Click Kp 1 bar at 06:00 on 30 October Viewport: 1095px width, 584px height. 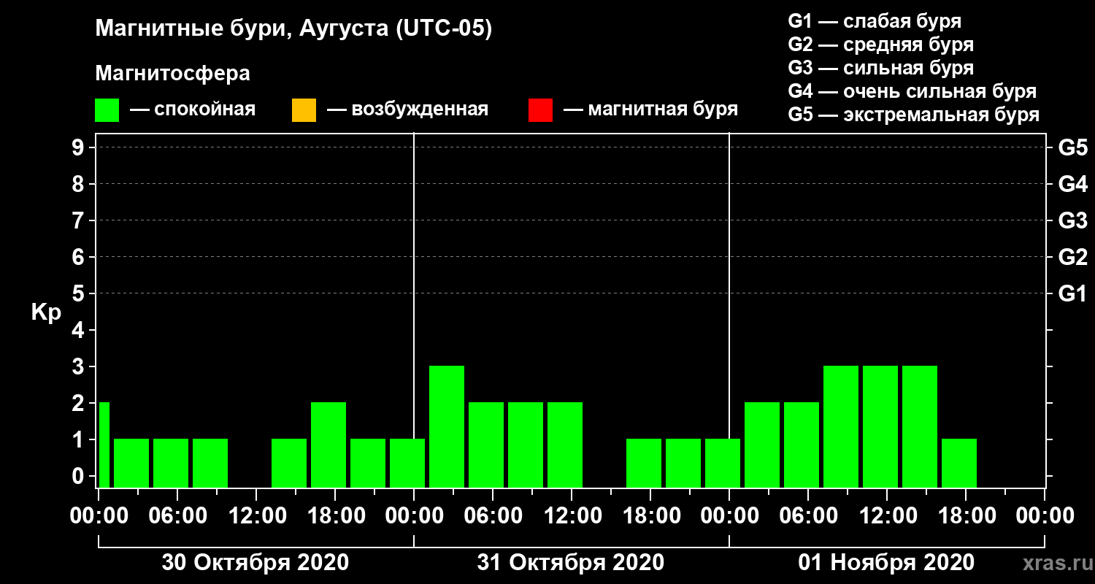tap(171, 463)
